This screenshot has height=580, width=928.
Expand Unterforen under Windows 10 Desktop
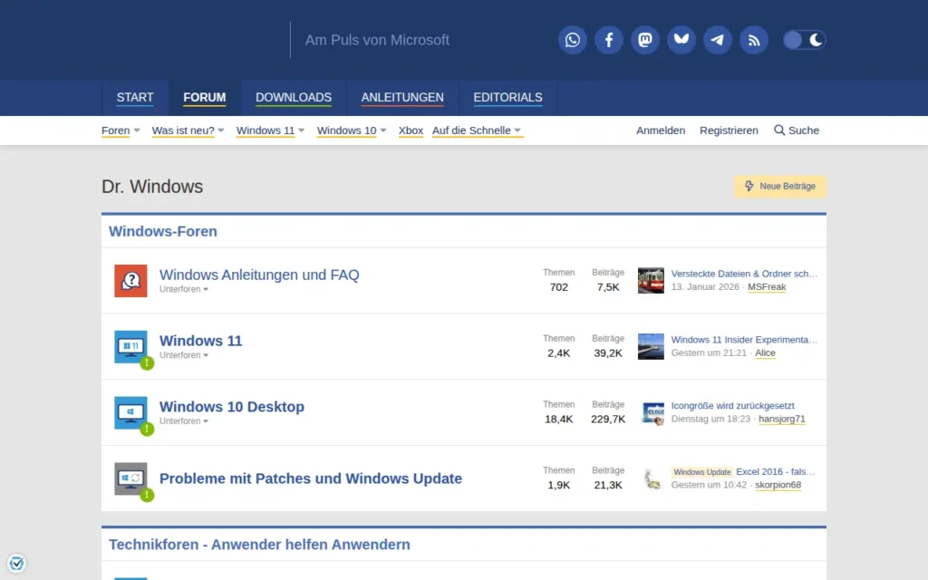[184, 421]
